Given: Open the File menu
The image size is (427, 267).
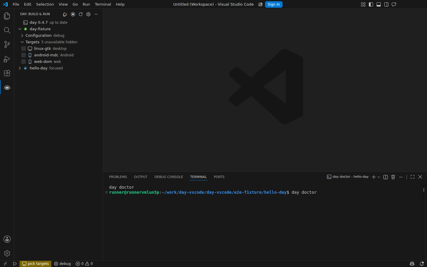Looking at the screenshot, I should (x=16, y=4).
